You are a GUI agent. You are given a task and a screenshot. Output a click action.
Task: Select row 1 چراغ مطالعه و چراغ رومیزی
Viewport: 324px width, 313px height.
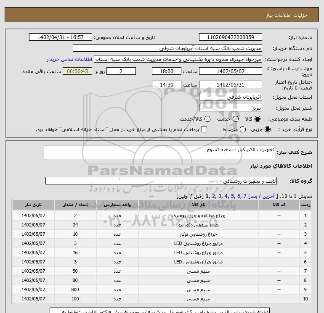(x=162, y=216)
